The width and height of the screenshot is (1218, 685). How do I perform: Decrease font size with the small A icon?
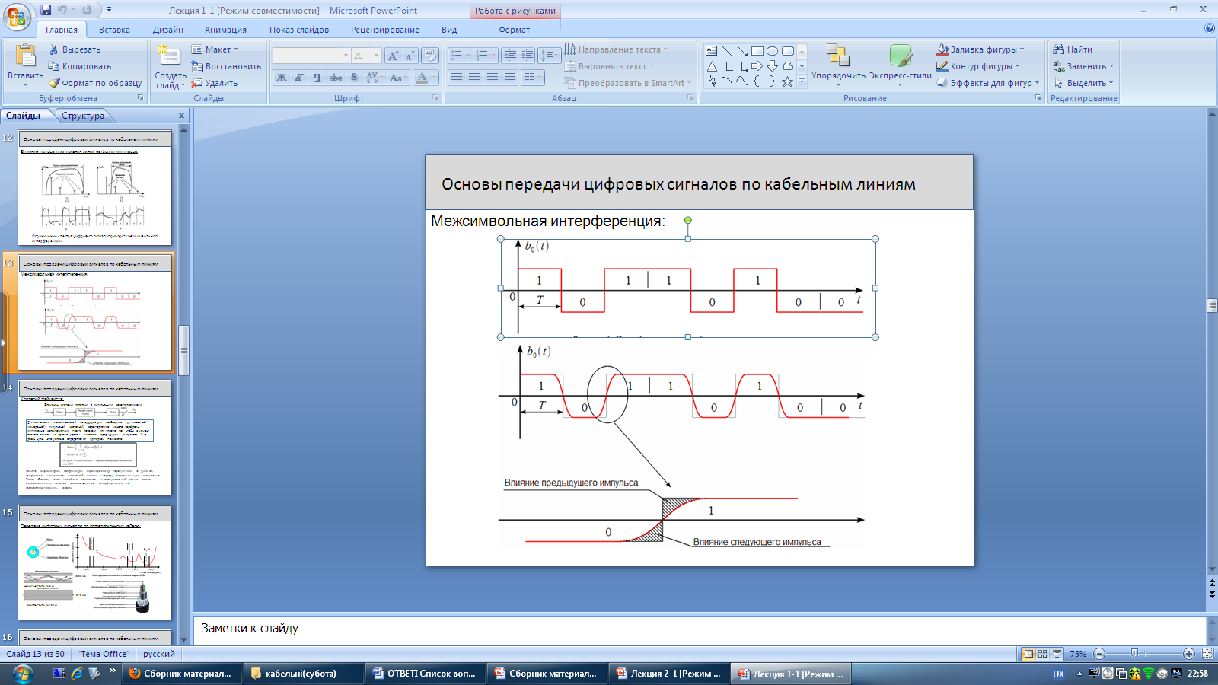[410, 56]
